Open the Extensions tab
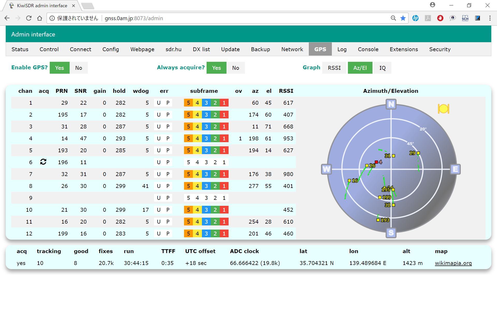The image size is (497, 319). point(404,49)
